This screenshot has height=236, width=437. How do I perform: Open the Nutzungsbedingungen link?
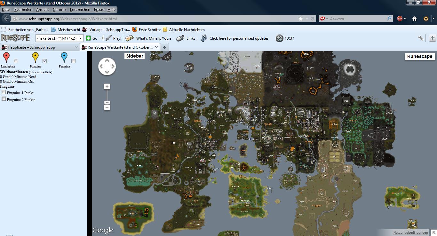[410, 233]
